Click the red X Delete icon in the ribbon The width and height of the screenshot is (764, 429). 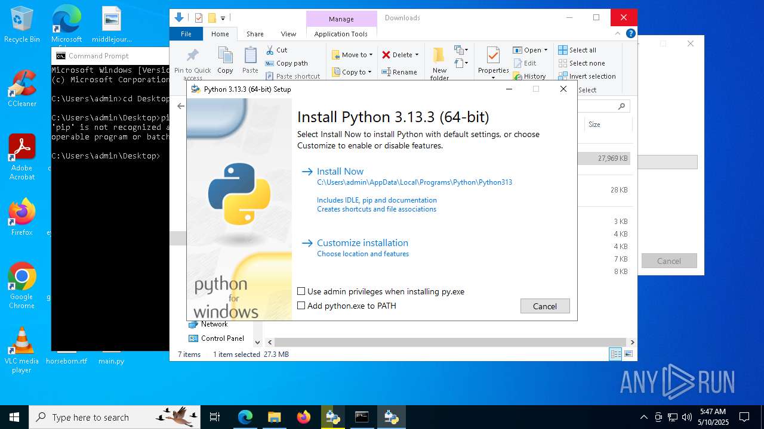[x=386, y=55]
